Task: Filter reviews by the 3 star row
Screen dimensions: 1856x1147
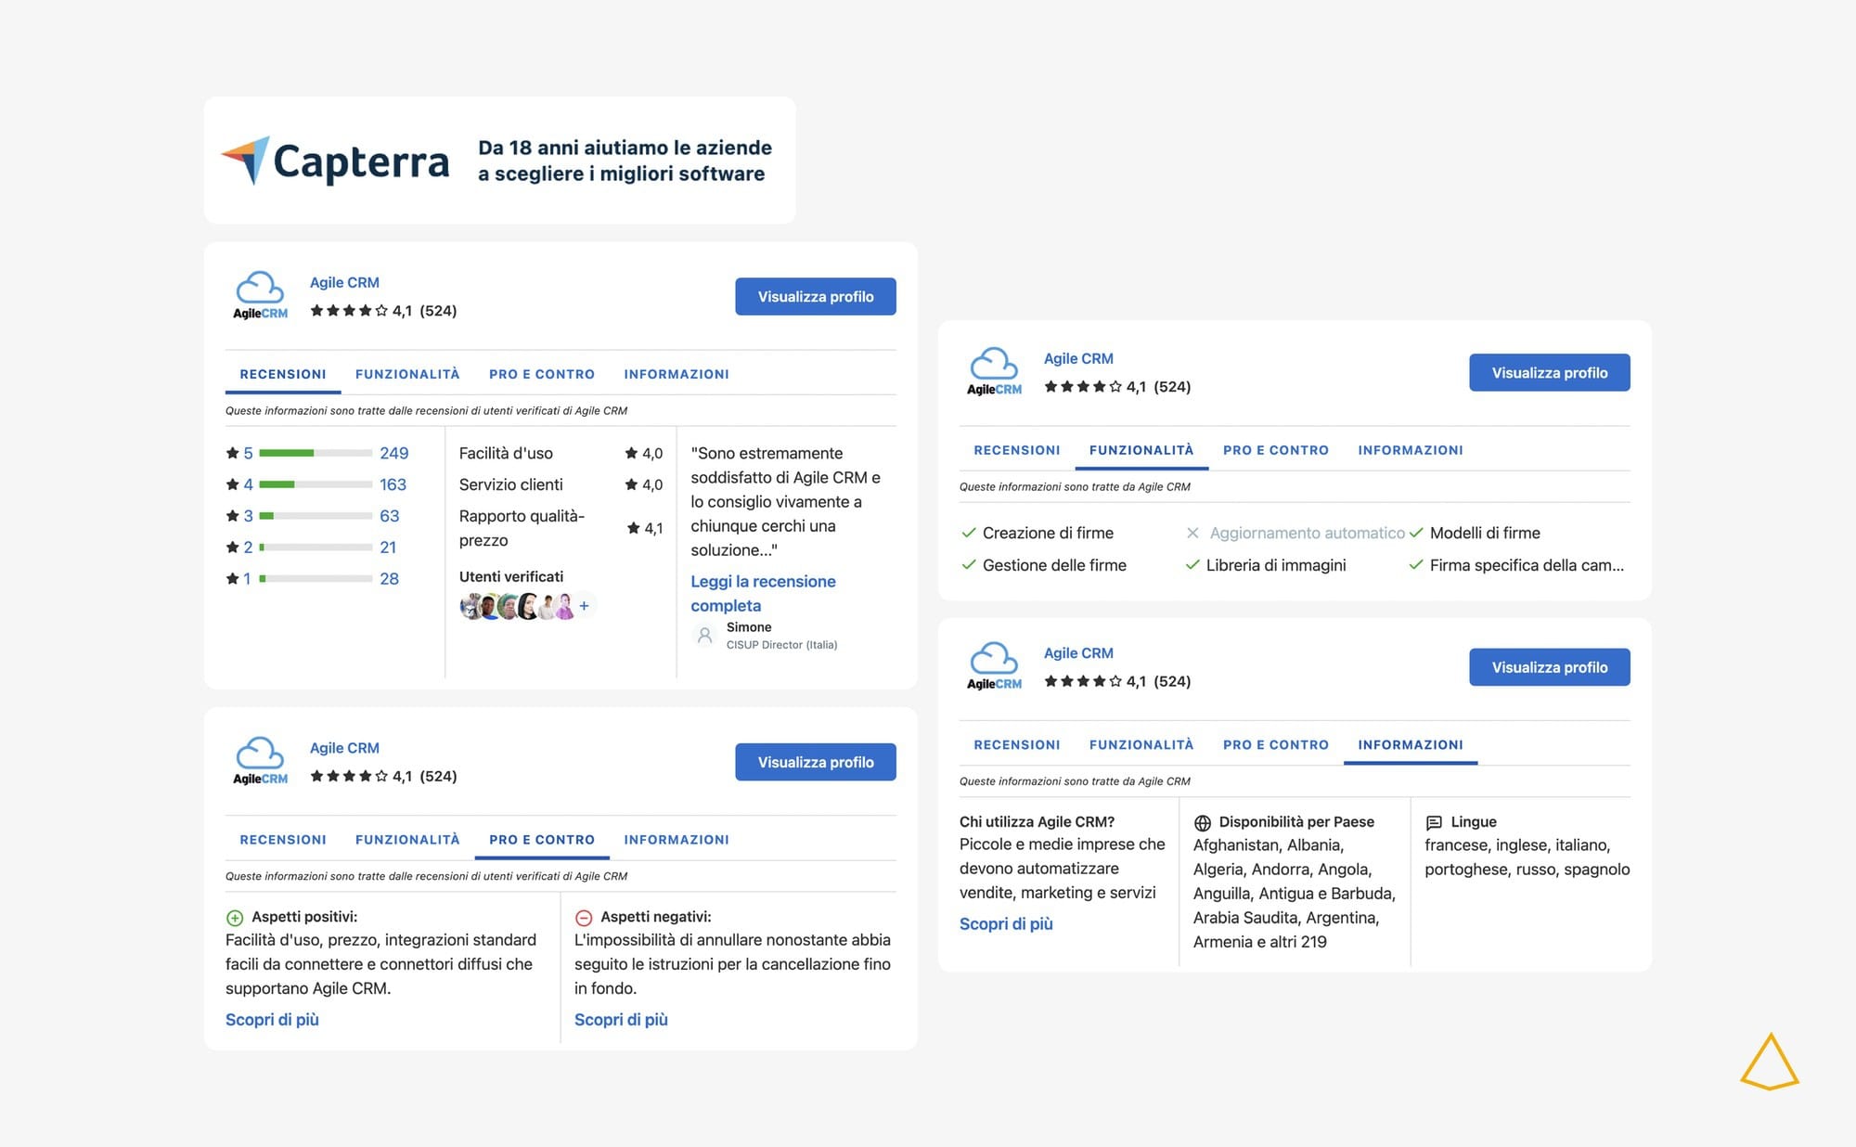Action: pyautogui.click(x=313, y=516)
